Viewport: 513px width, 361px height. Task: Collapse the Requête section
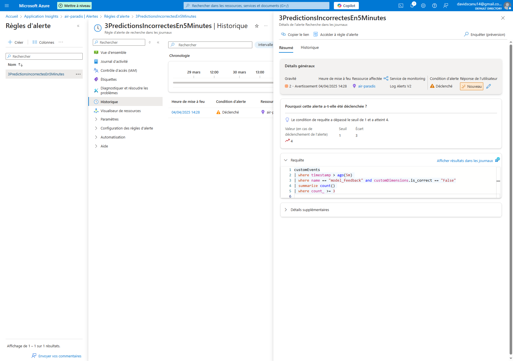(286, 160)
